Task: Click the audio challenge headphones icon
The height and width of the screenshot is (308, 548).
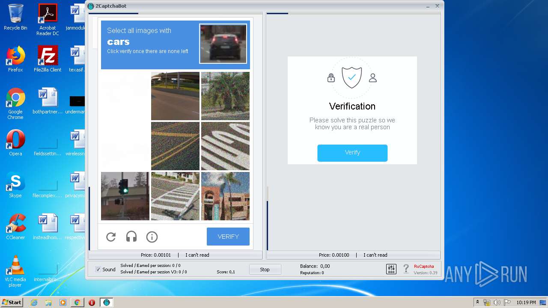Action: click(131, 237)
